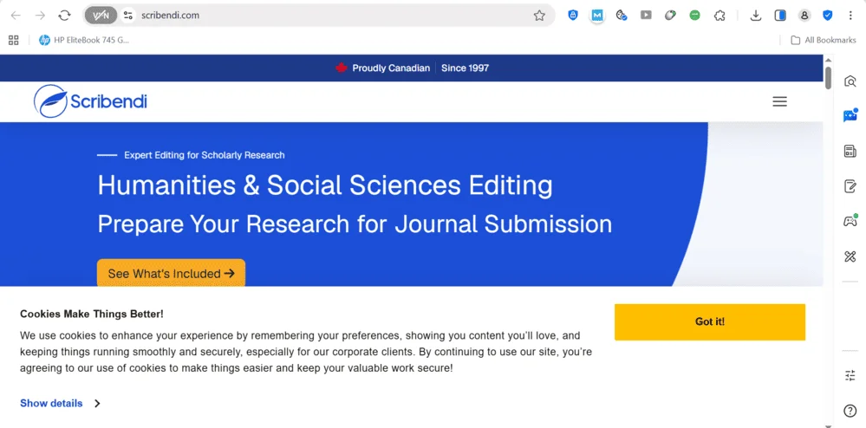Toggle the VPN badge in the address bar
This screenshot has height=428, width=866.
(101, 16)
